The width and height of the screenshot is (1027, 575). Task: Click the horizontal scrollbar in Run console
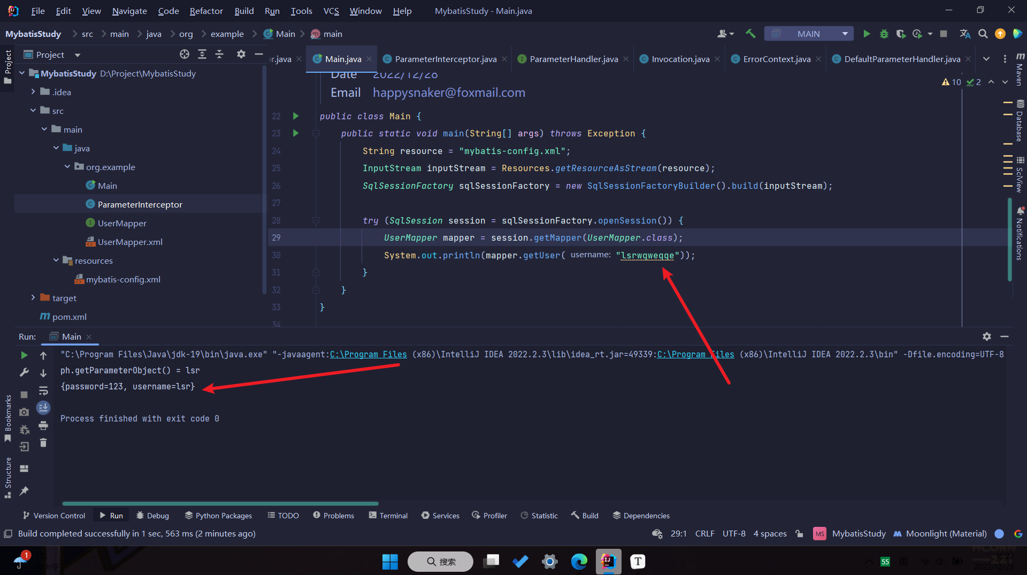pos(220,503)
